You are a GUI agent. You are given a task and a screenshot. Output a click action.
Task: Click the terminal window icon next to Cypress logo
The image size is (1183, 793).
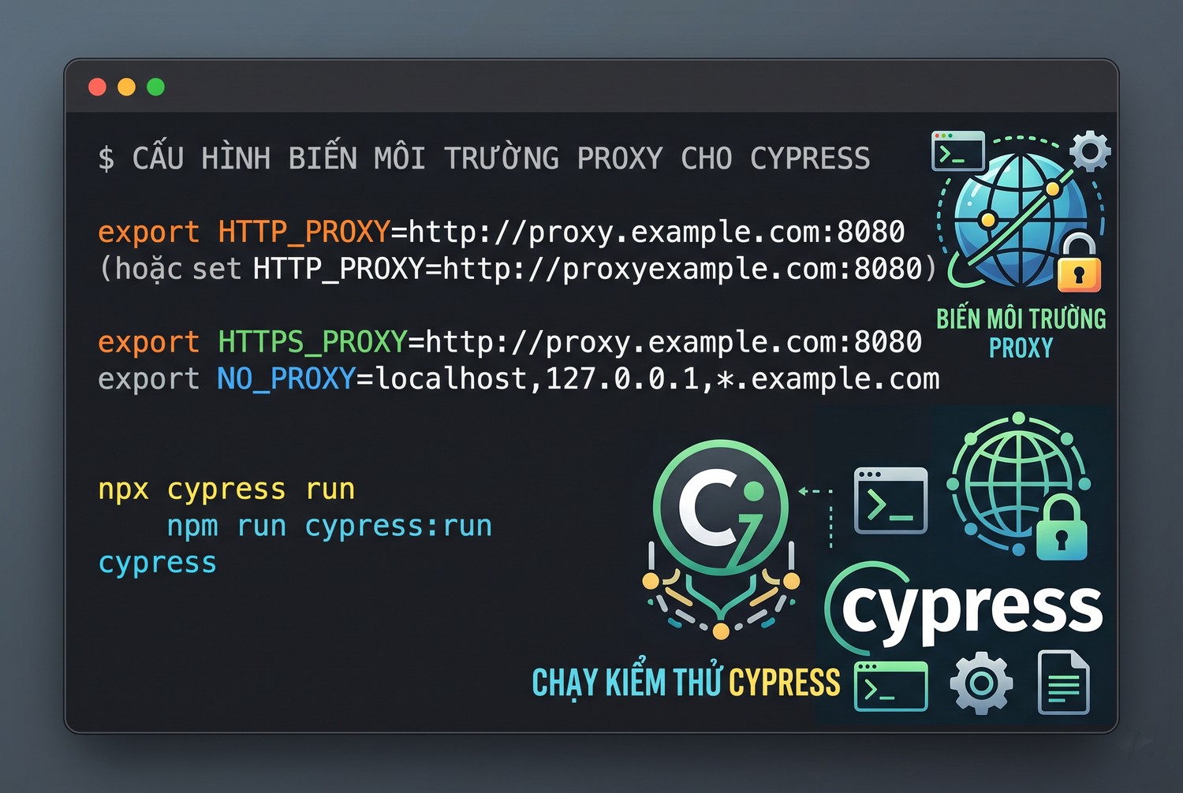point(891,501)
